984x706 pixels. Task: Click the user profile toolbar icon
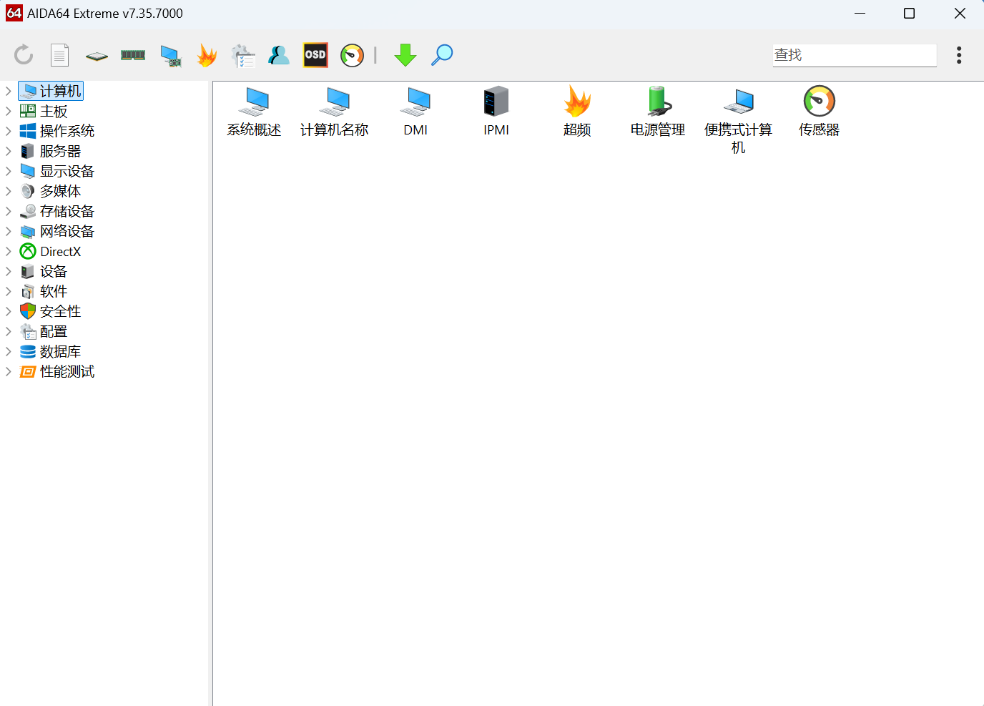[x=279, y=55]
